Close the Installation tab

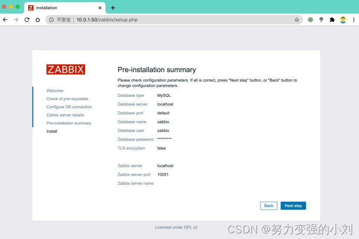coord(100,8)
